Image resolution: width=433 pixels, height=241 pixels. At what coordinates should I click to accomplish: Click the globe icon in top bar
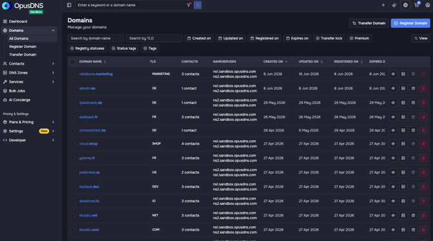405,5
